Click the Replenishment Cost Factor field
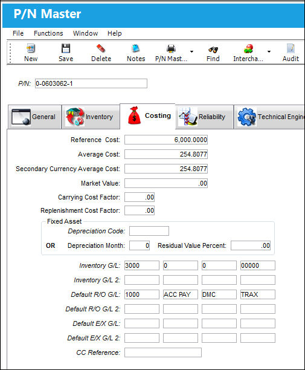The width and height of the screenshot is (305, 370). pyautogui.click(x=140, y=210)
